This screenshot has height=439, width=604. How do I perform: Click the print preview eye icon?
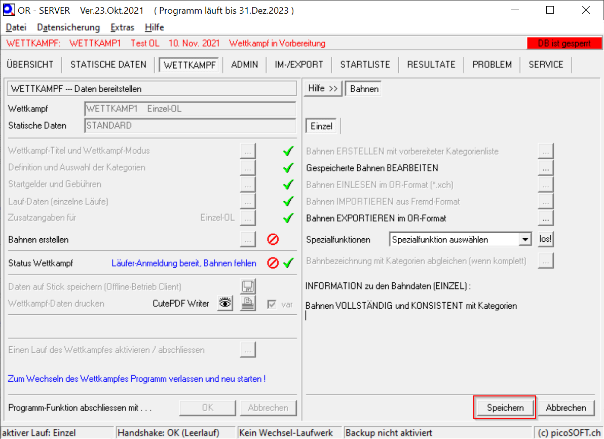click(225, 304)
